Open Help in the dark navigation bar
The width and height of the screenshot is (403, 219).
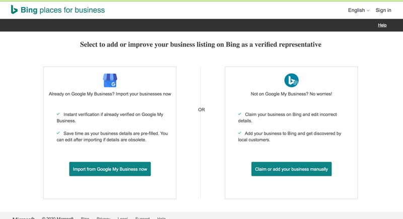pos(382,25)
